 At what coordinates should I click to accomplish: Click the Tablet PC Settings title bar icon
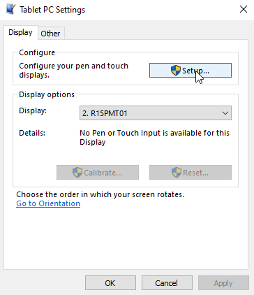[10, 10]
